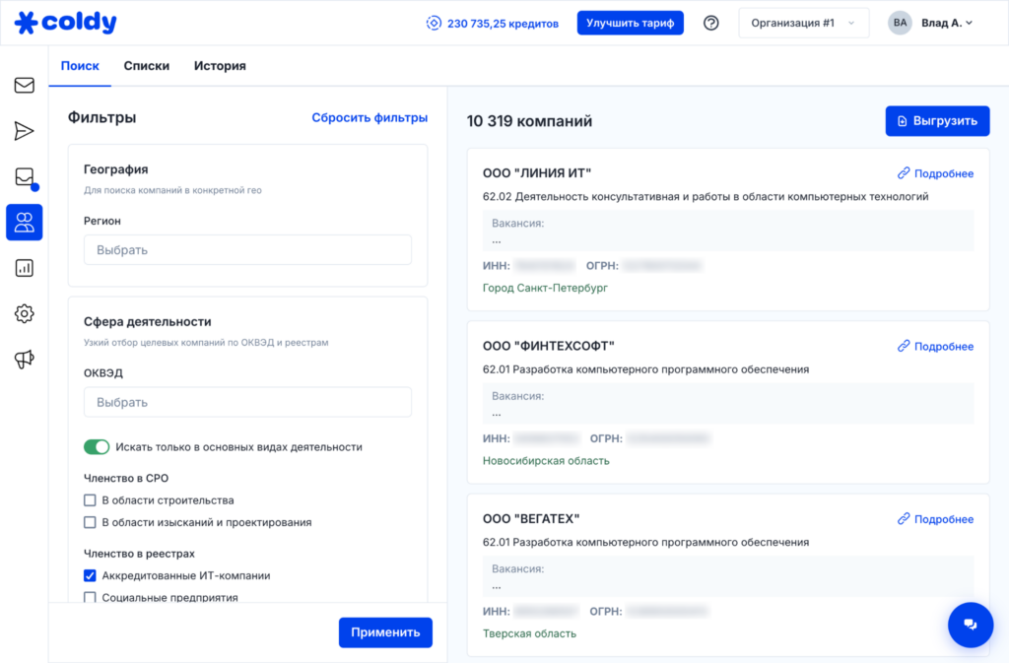Open Подробнее for ООО "ВЕГАТЕХ"
This screenshot has height=663, width=1009.
point(944,519)
